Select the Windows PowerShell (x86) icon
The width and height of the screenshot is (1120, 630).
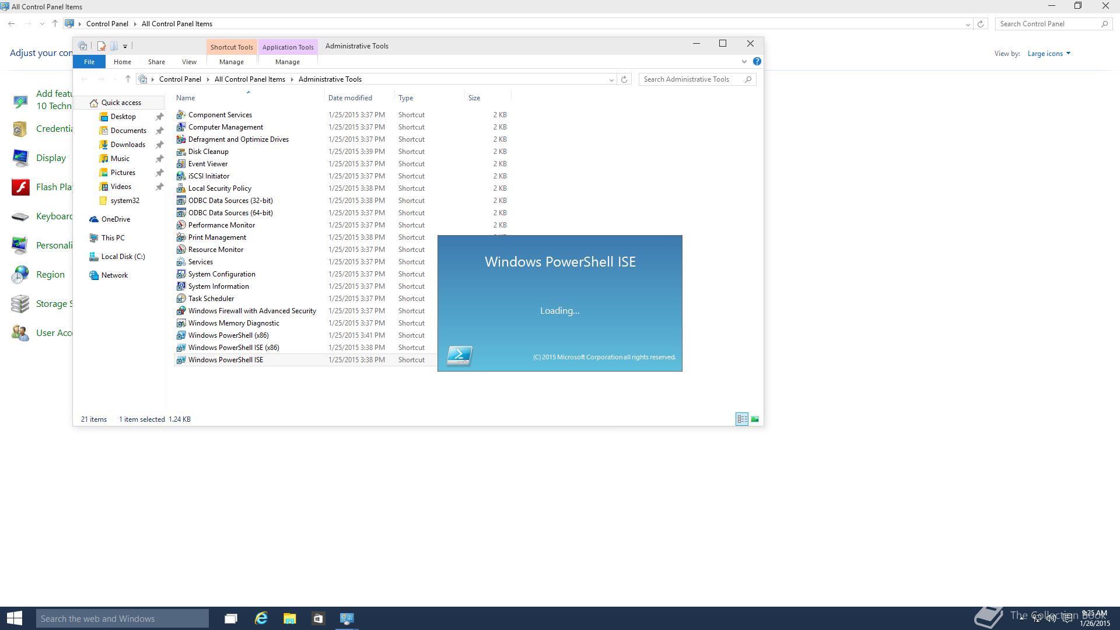coord(181,335)
